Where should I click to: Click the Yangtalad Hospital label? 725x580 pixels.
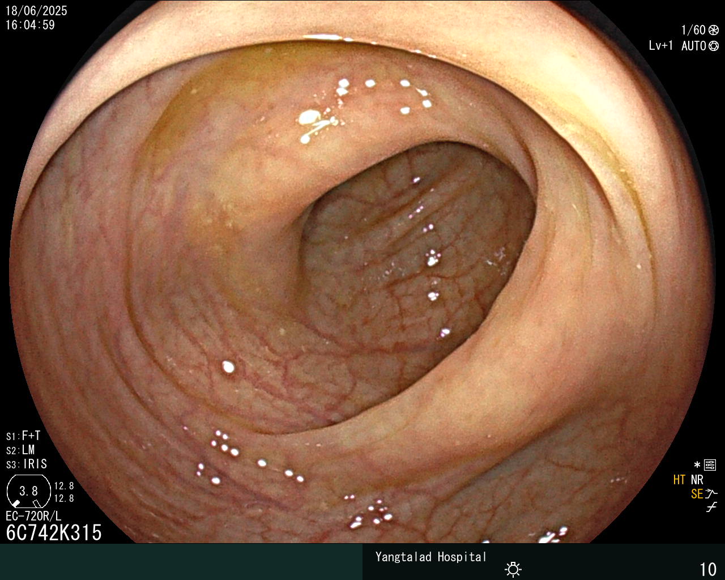point(431,557)
